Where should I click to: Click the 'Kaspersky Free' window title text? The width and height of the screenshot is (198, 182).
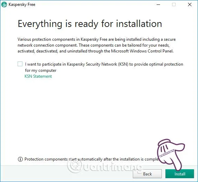pos(22,4)
